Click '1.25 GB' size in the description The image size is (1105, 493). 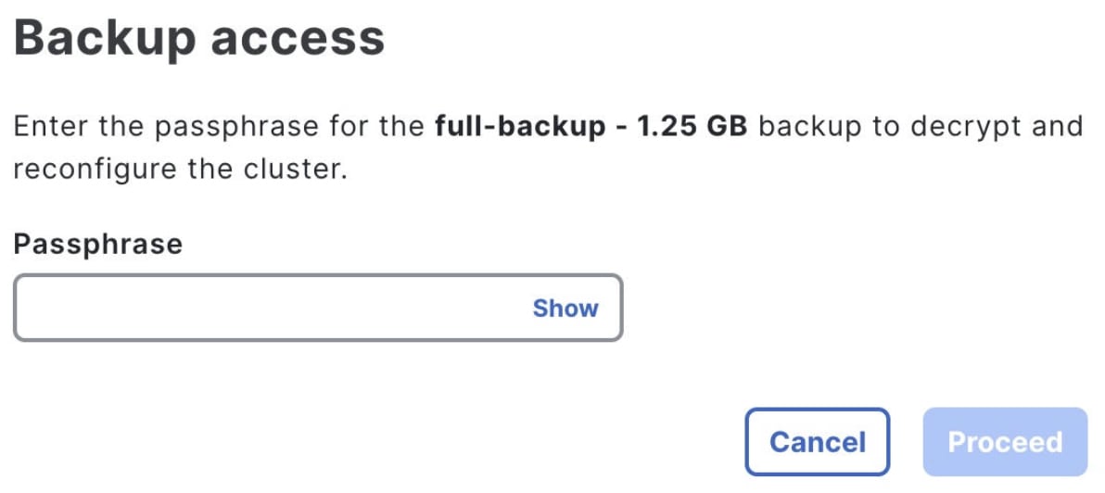tap(692, 126)
